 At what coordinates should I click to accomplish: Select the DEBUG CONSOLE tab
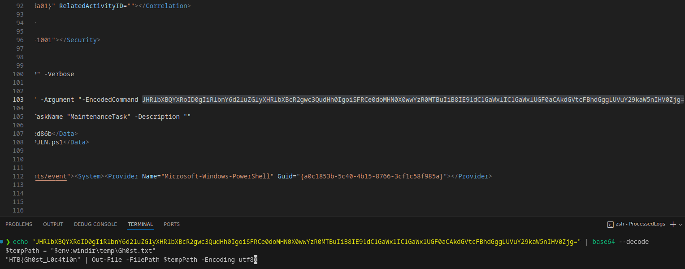pos(95,224)
